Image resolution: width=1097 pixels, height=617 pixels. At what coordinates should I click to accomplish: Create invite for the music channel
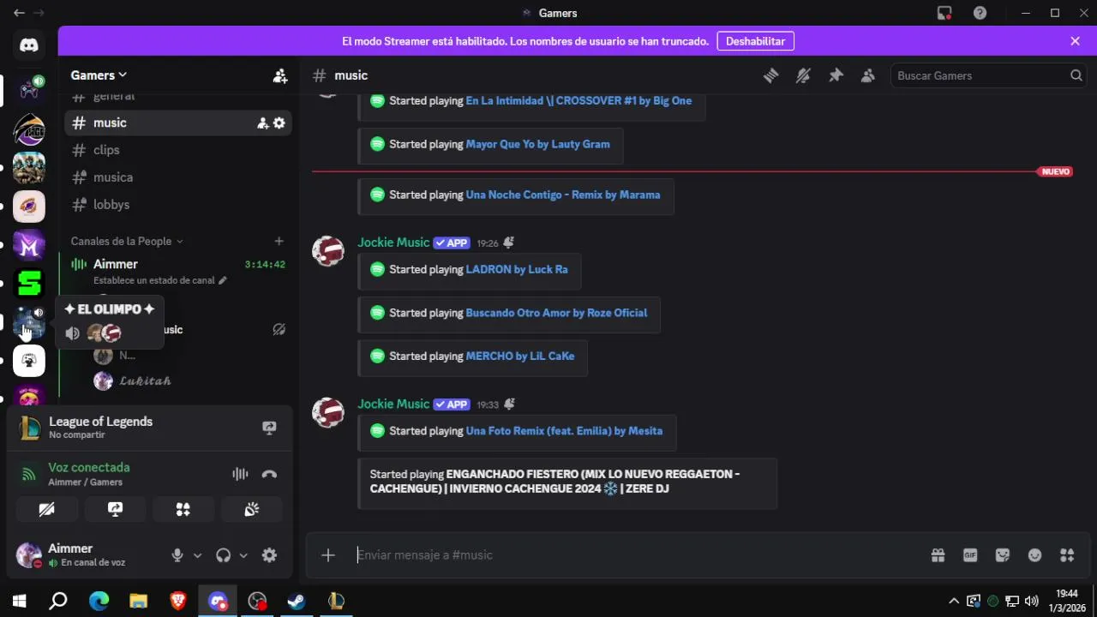point(262,123)
